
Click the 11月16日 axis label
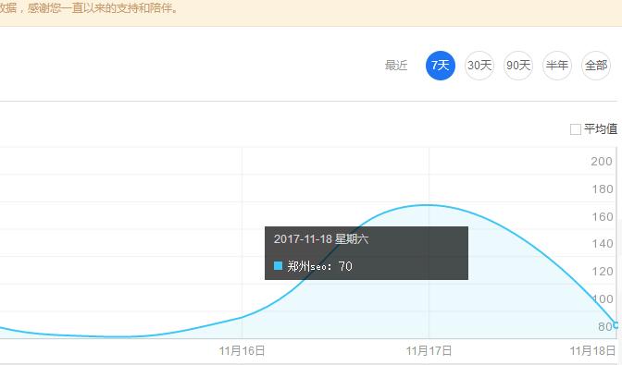click(242, 351)
